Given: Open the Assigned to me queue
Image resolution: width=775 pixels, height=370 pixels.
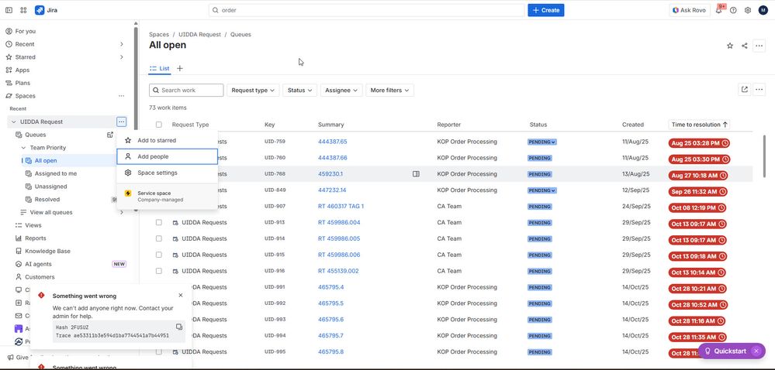Looking at the screenshot, I should click(56, 173).
